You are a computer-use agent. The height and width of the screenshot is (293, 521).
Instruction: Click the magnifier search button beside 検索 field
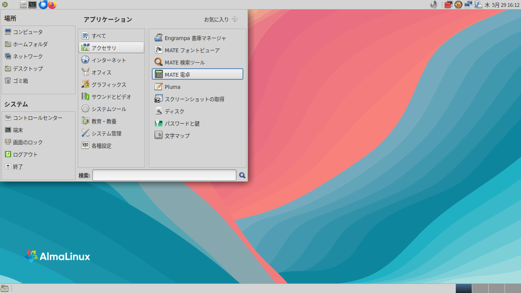242,175
